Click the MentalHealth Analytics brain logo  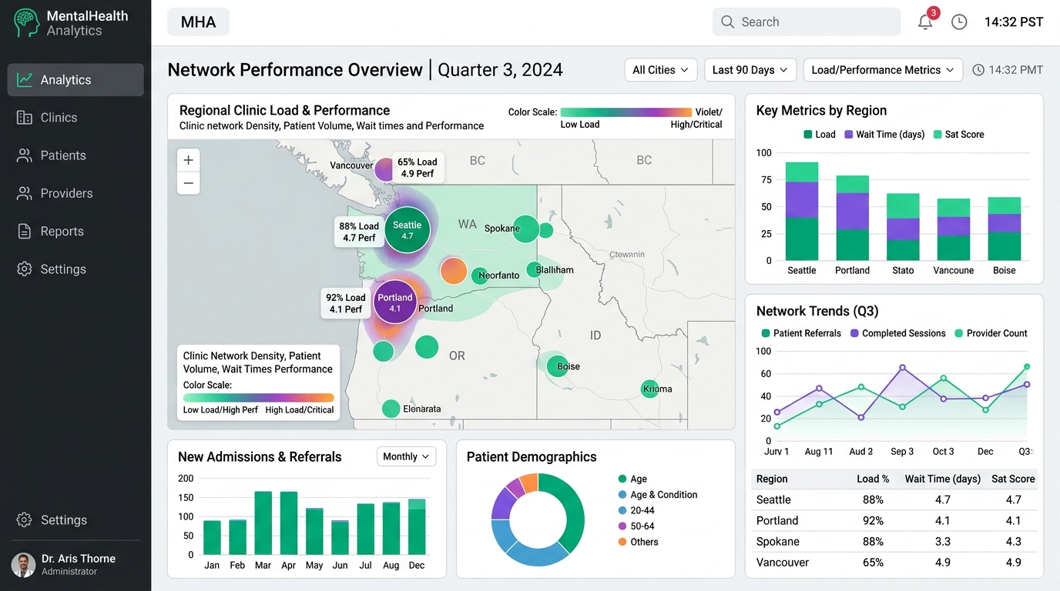(x=26, y=23)
